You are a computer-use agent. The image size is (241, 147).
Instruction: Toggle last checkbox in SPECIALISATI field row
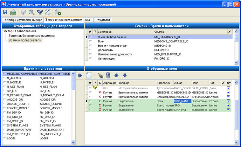pyautogui.click(x=228, y=97)
